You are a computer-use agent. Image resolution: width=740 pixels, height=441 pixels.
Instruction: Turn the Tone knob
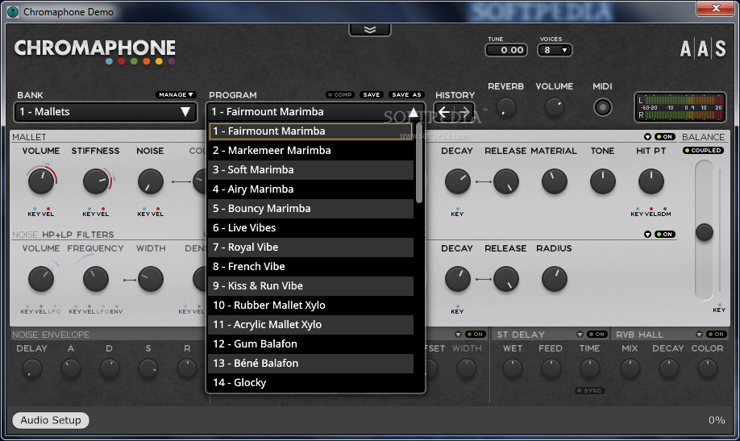point(603,181)
